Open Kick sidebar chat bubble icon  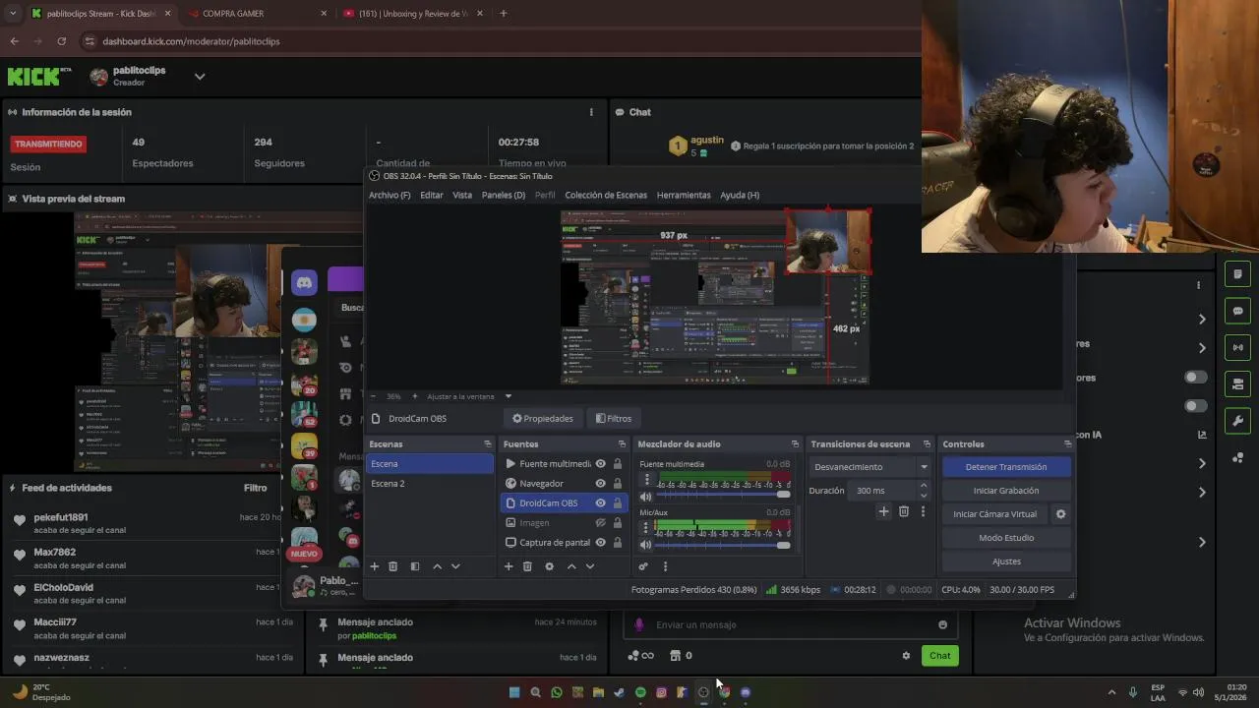click(1237, 311)
